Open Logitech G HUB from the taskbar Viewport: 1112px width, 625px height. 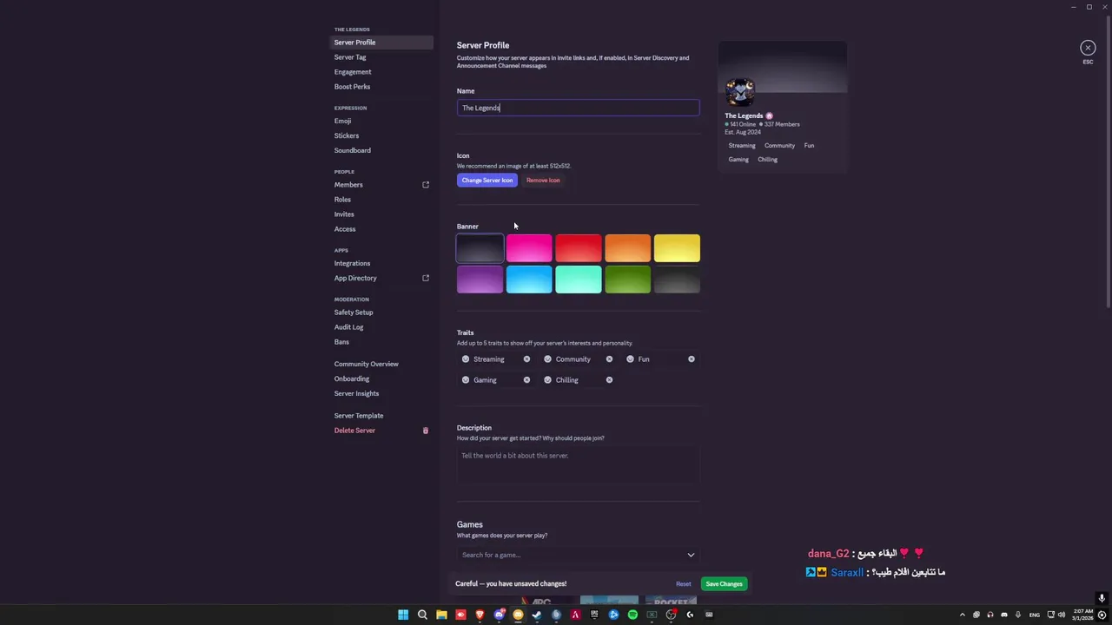coord(690,615)
